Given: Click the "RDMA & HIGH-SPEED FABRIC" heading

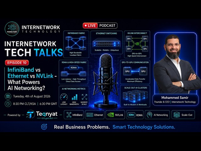Looking at the screenshot, I should (x=74, y=62).
